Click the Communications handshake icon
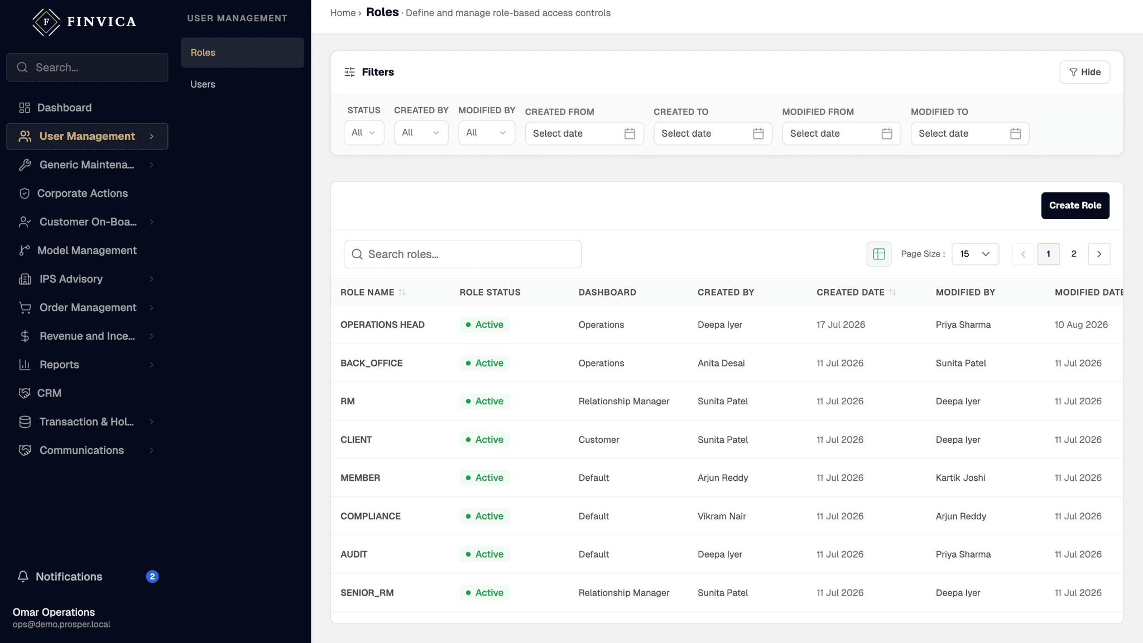 [x=25, y=450]
